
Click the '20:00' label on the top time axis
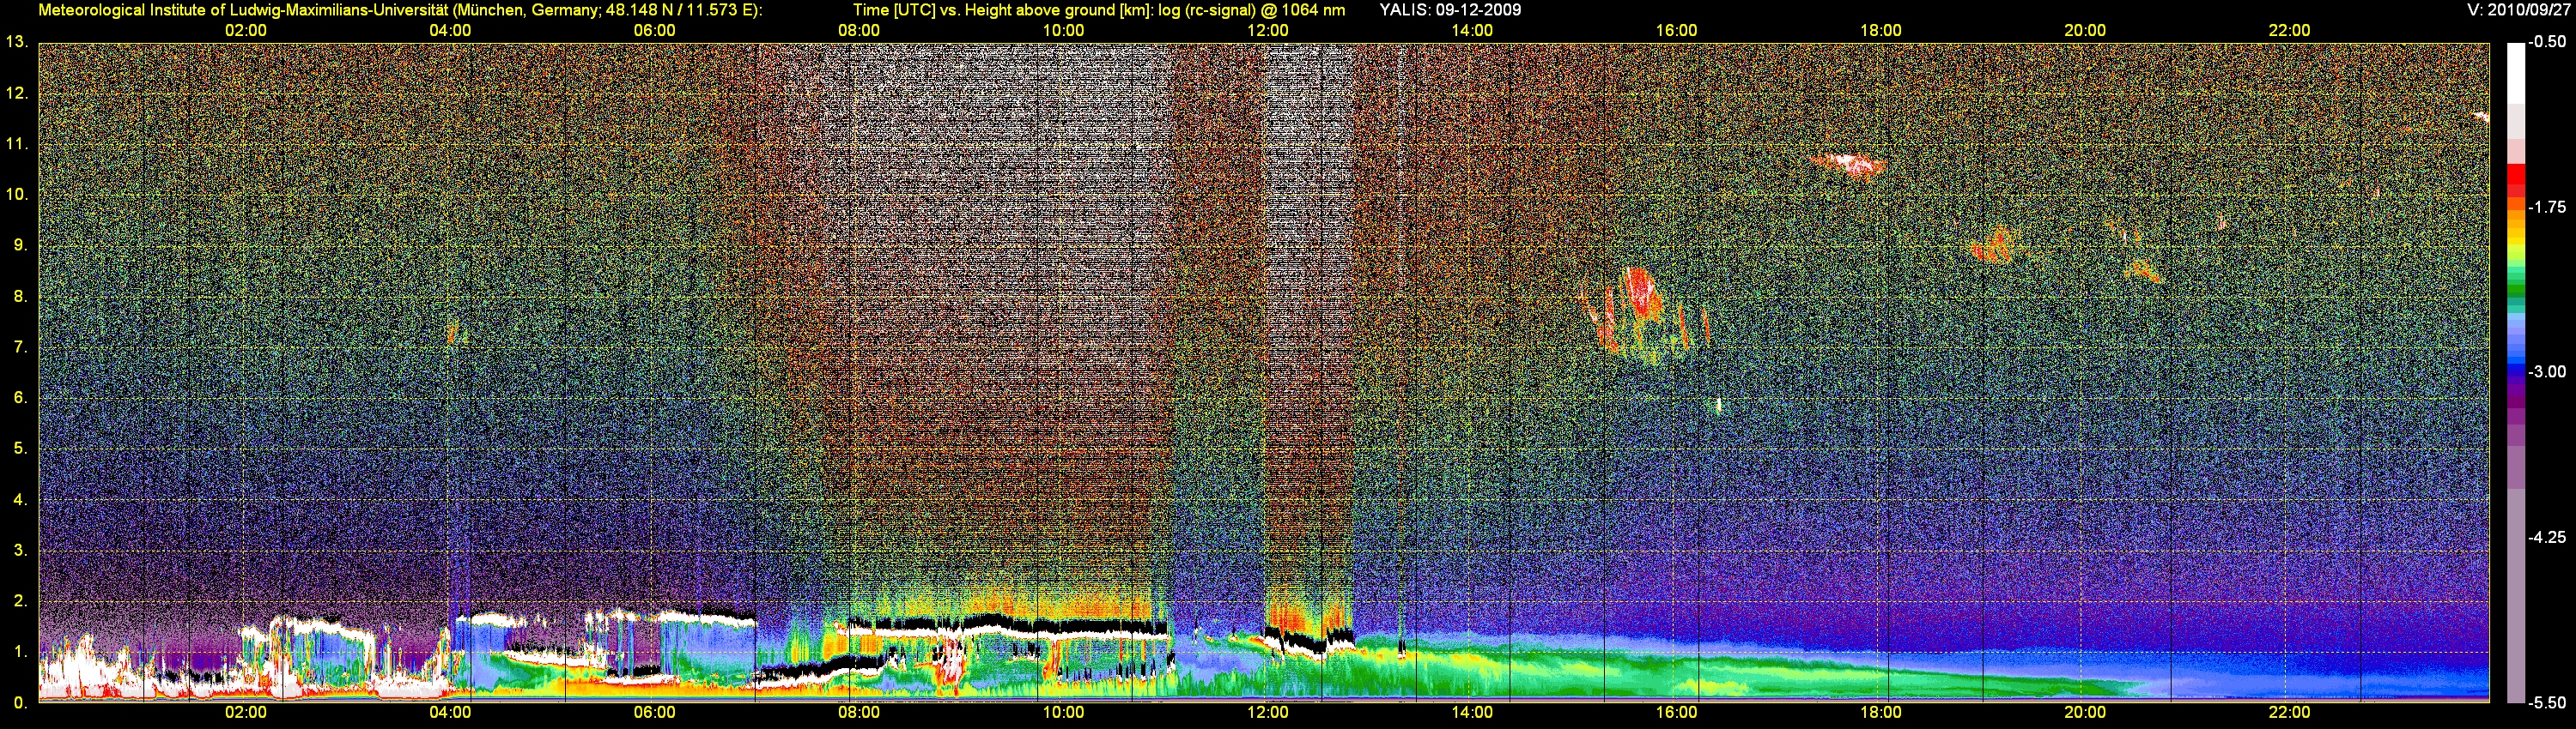[2085, 31]
